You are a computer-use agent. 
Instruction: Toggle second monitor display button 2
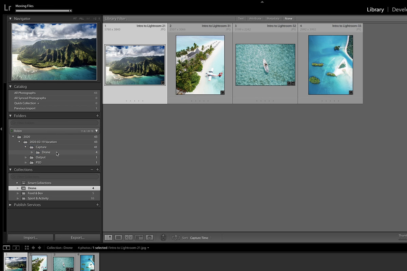click(x=16, y=248)
